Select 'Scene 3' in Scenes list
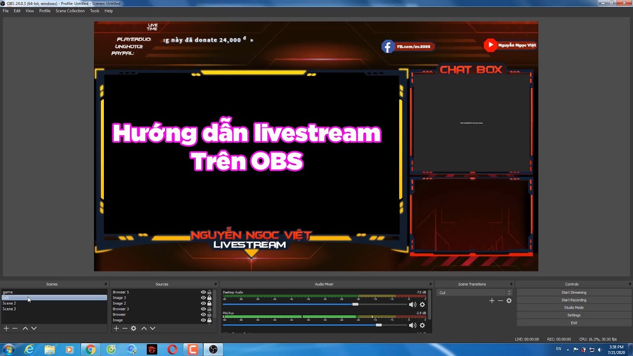The image size is (633, 356). (x=54, y=309)
